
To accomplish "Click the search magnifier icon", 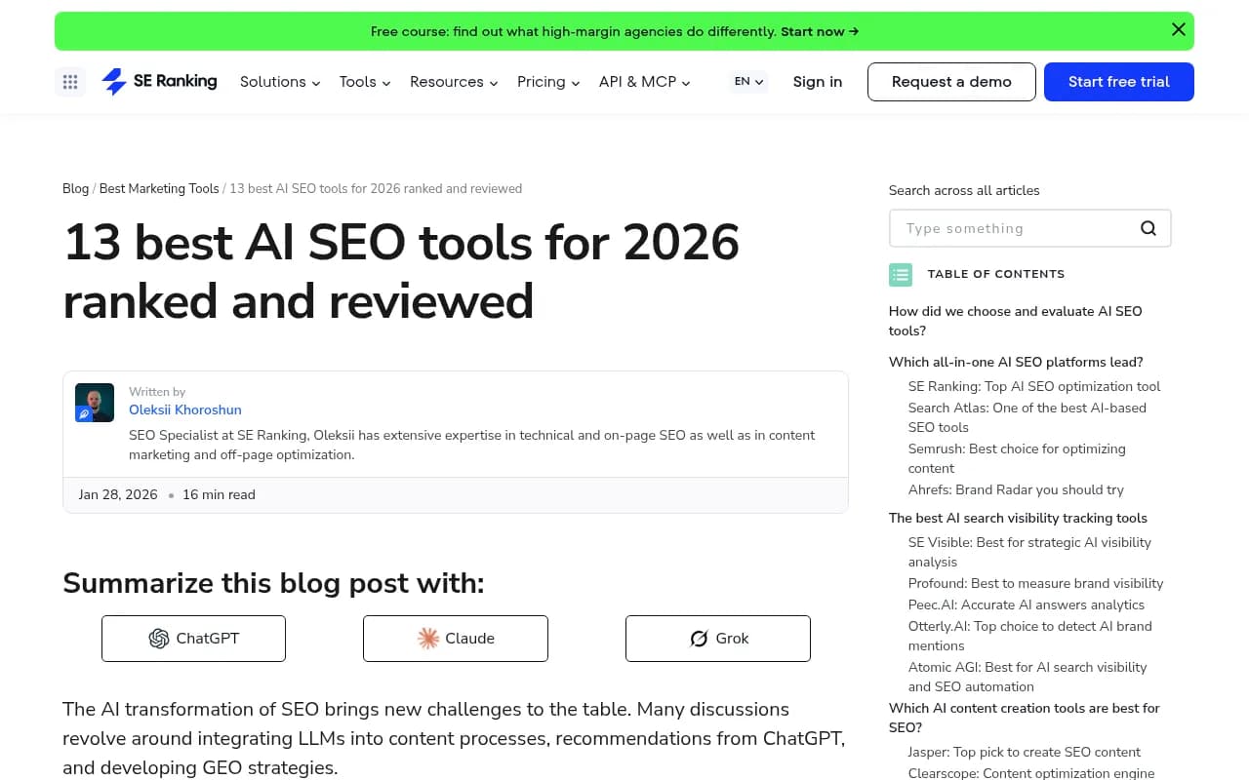I will [x=1148, y=228].
